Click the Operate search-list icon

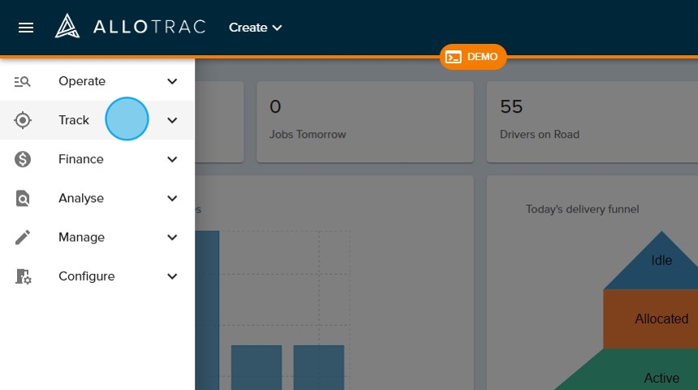pyautogui.click(x=23, y=81)
